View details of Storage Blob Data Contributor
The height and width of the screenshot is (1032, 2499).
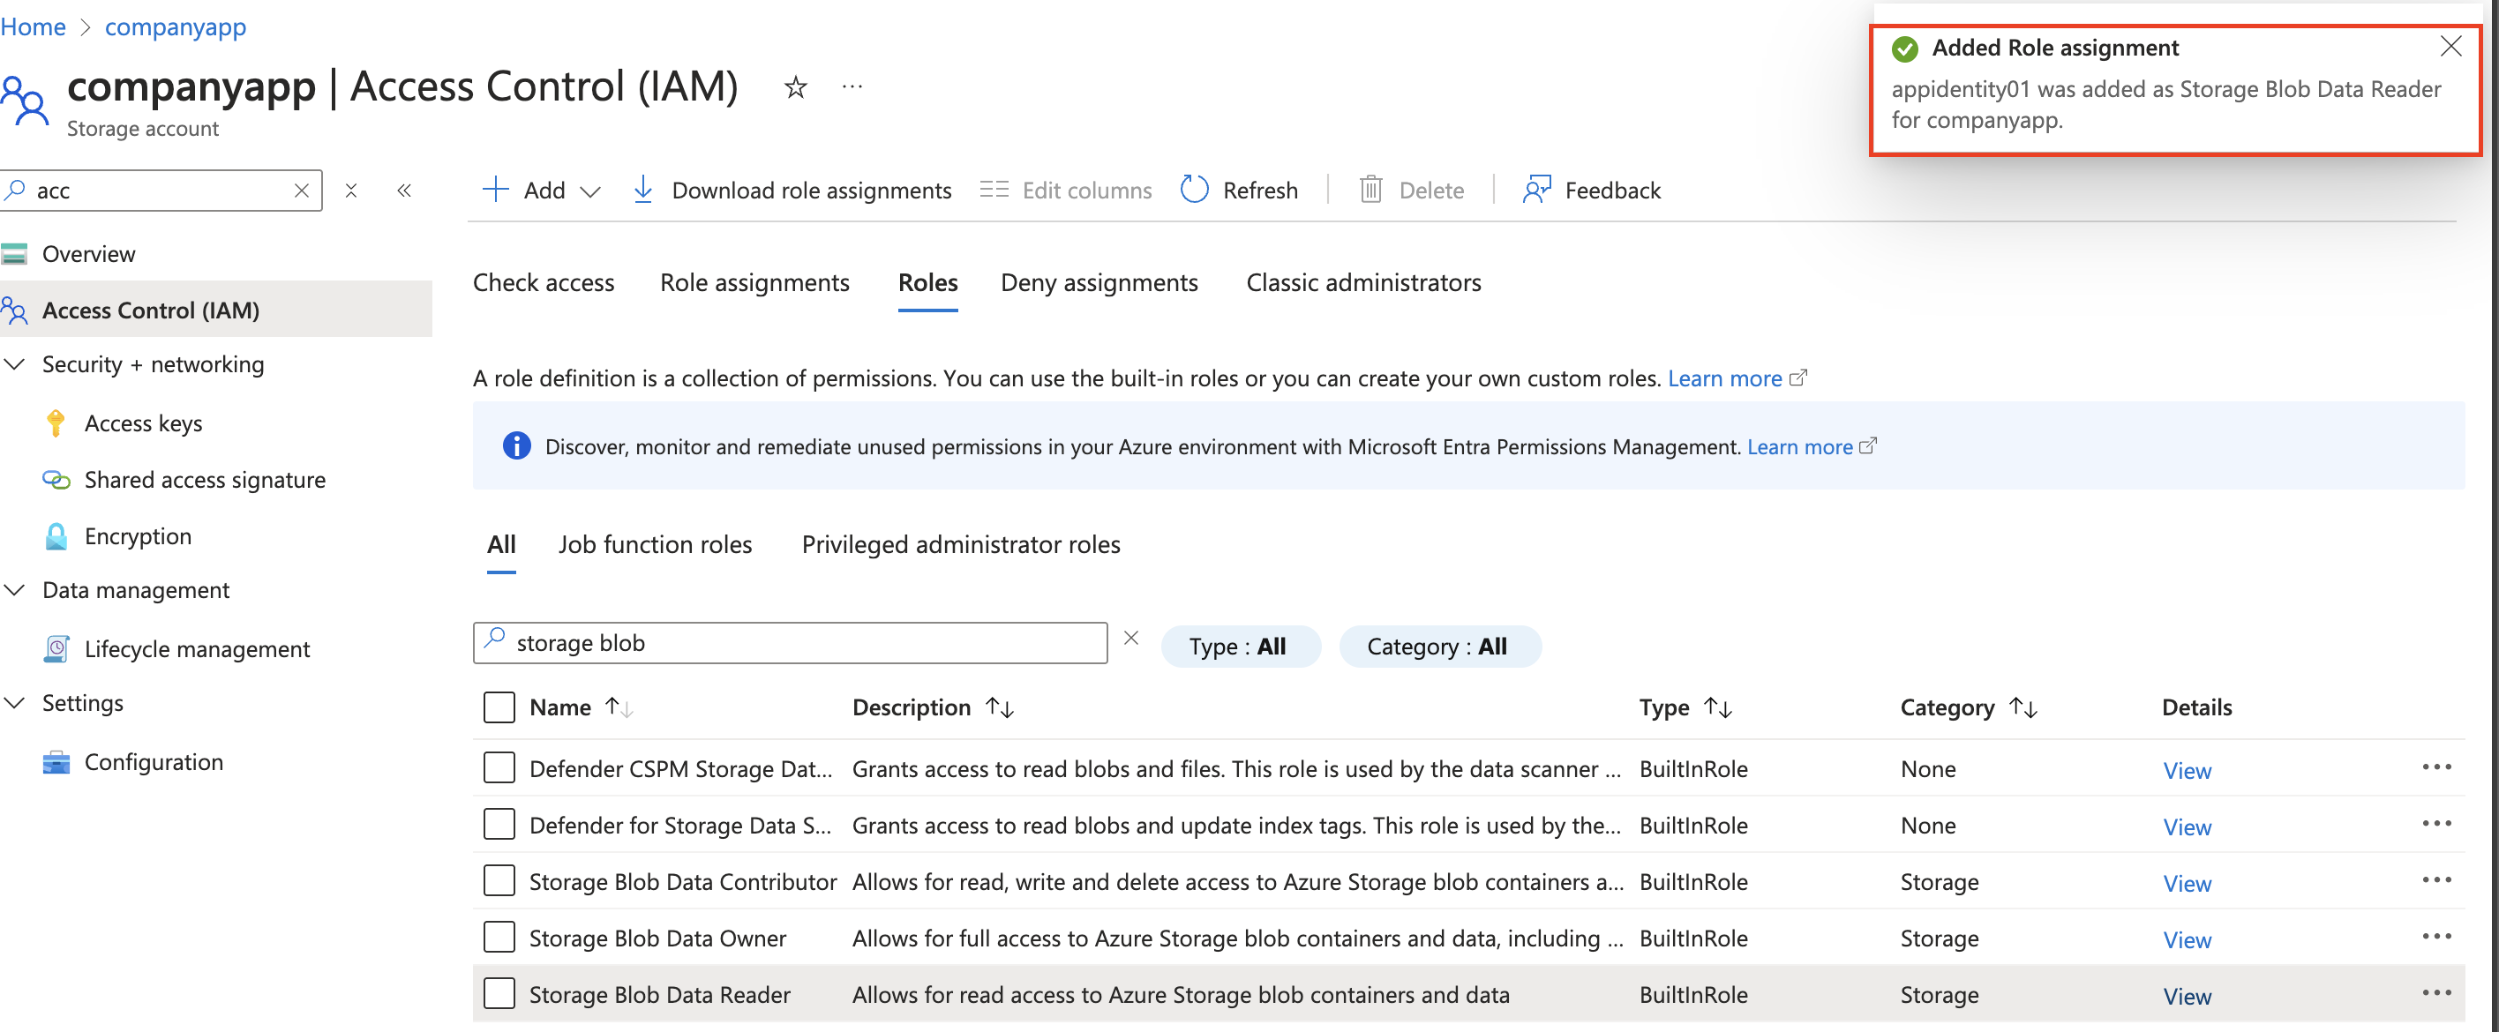[2187, 883]
